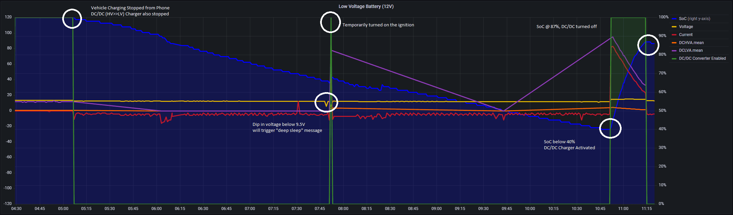
Task: Isolate the DCLVA.mean series via legend label
Action: click(x=691, y=50)
